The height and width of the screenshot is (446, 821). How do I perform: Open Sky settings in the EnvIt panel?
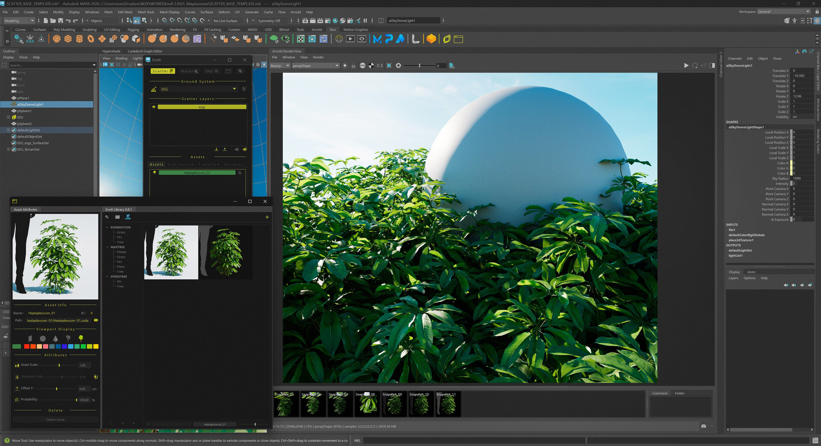point(212,71)
